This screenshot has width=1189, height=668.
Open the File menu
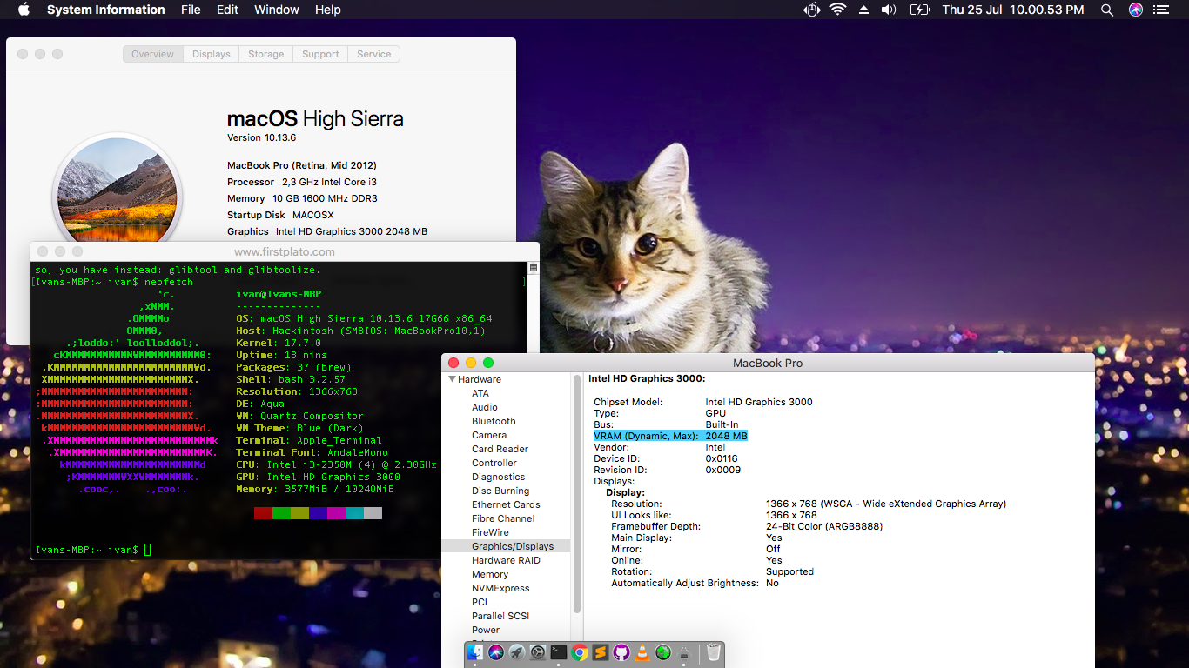tap(191, 10)
